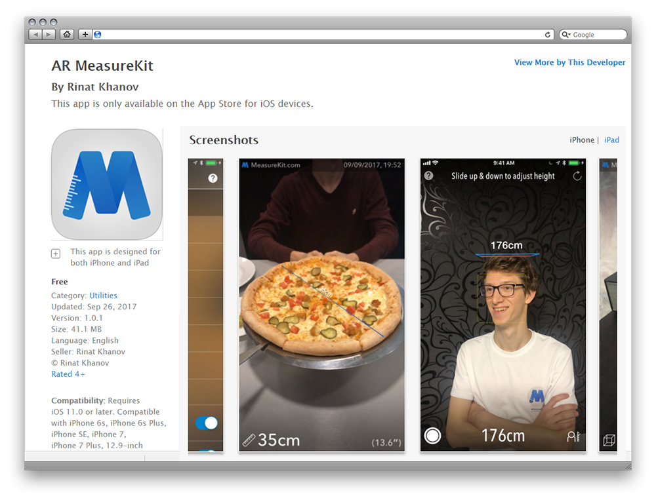Toggle the blue switch in leftmost screenshot

pyautogui.click(x=206, y=423)
